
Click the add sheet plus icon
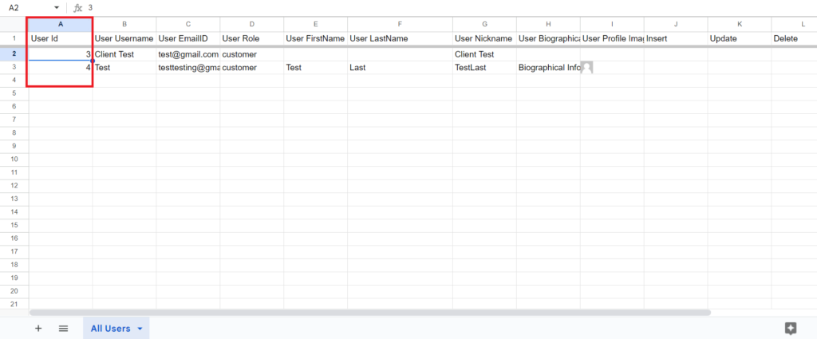[x=38, y=329]
